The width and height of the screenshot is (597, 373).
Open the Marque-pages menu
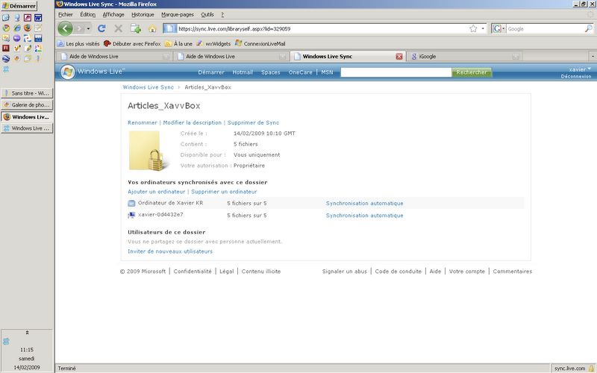click(178, 14)
